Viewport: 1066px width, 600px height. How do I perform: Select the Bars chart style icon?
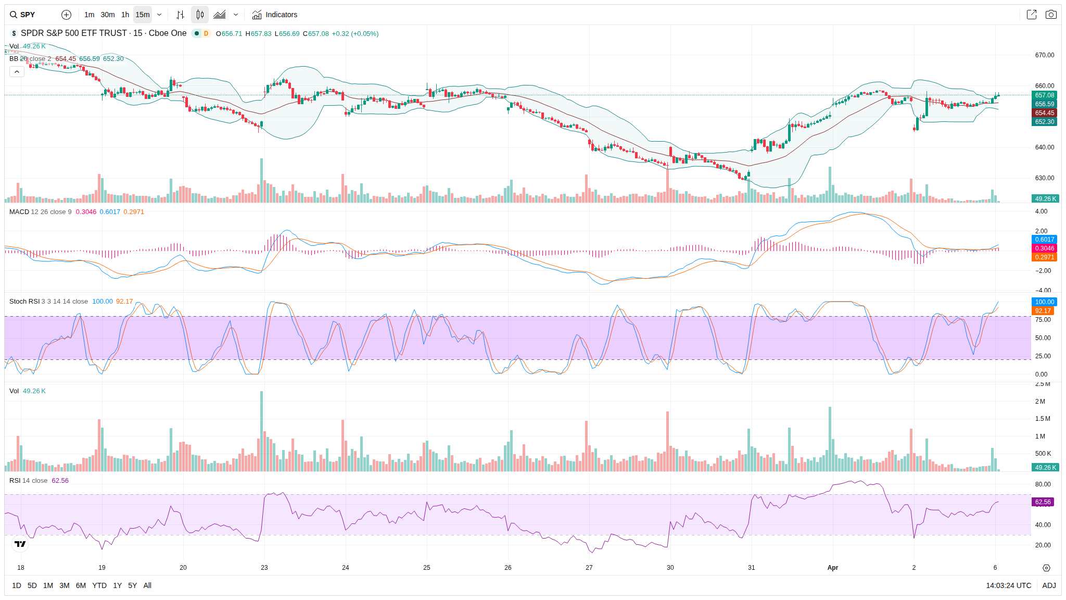(x=180, y=15)
